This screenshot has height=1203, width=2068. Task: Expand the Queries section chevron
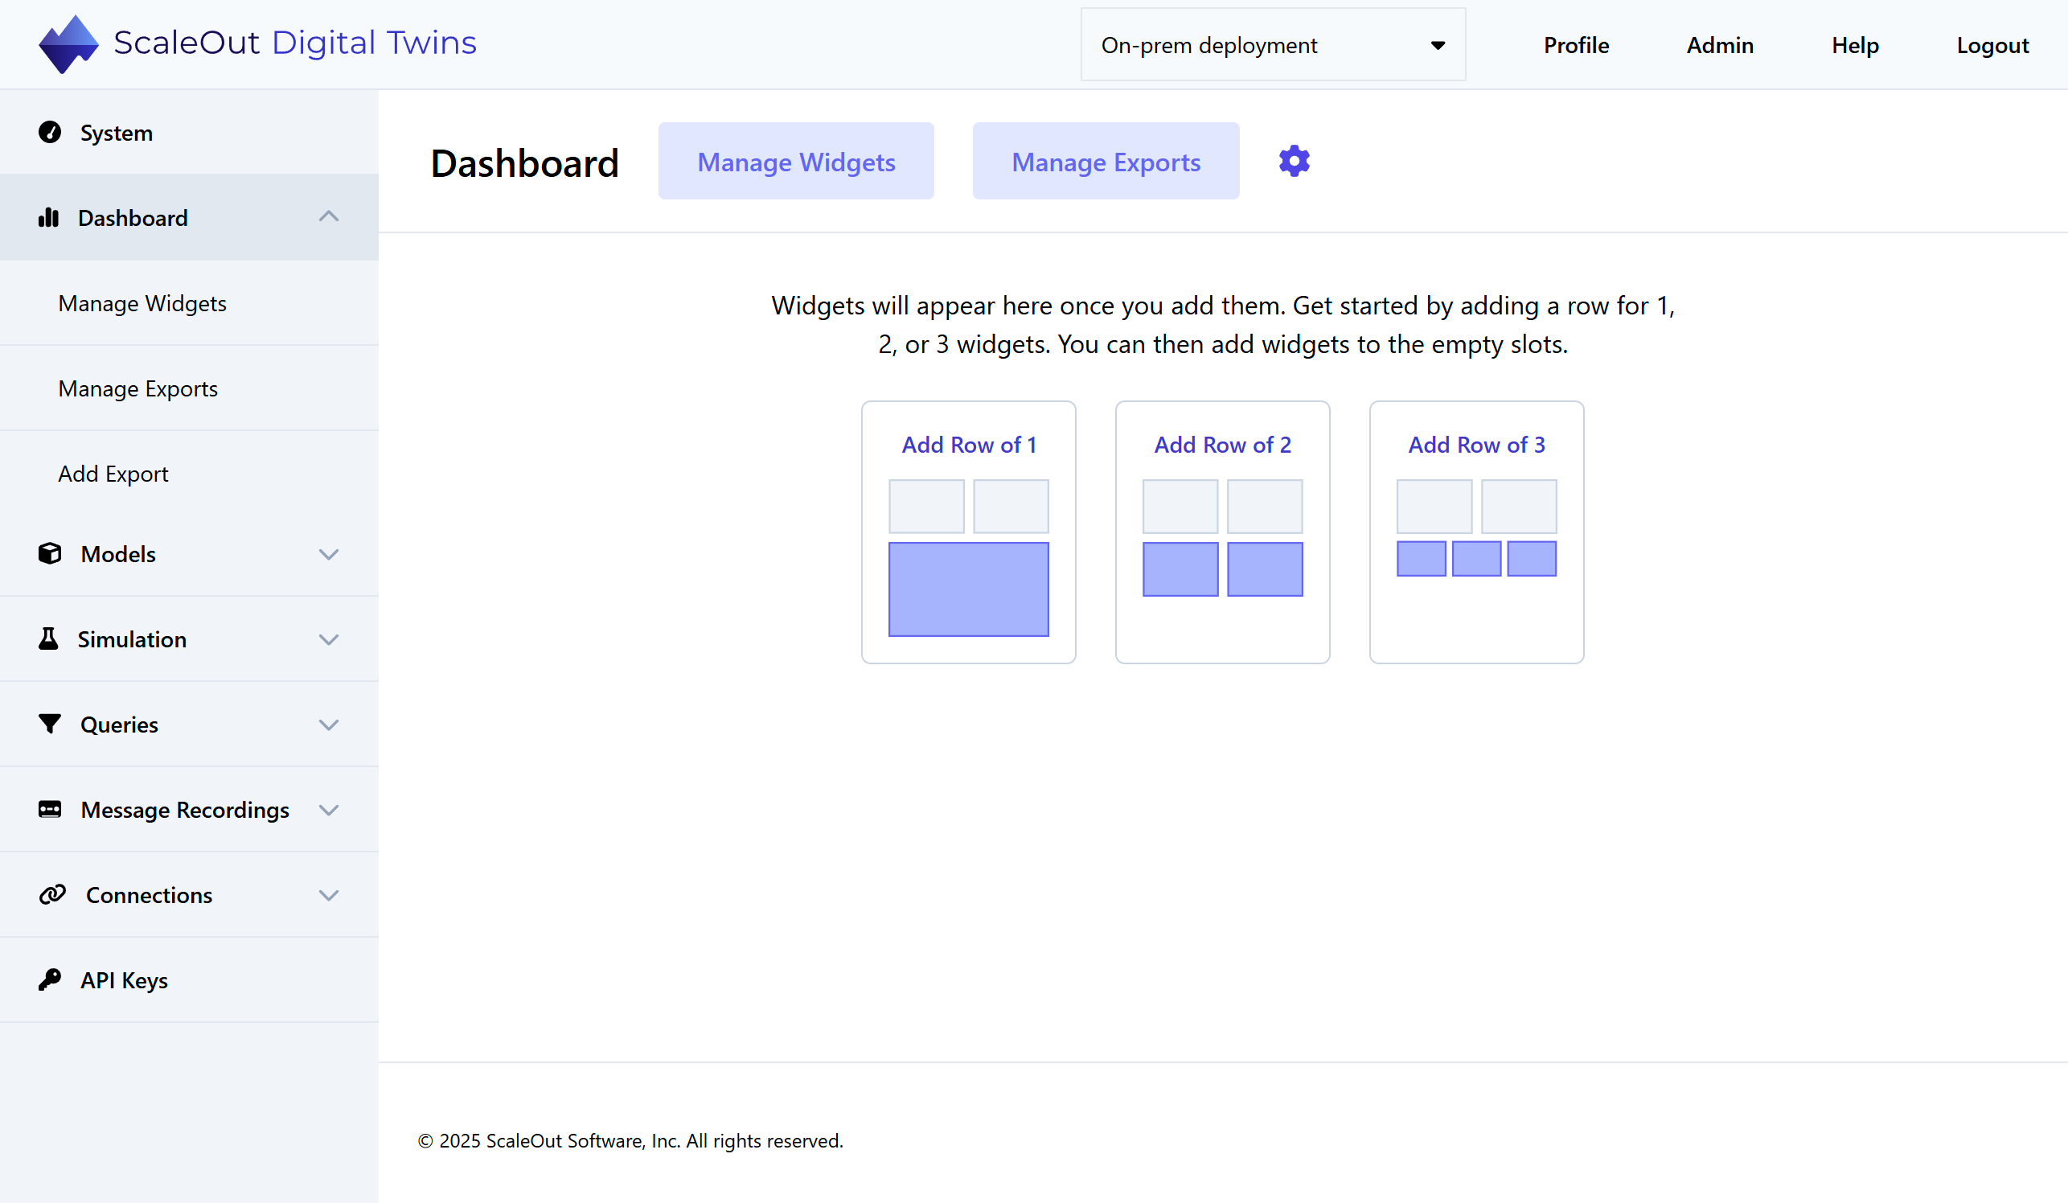[x=329, y=725]
